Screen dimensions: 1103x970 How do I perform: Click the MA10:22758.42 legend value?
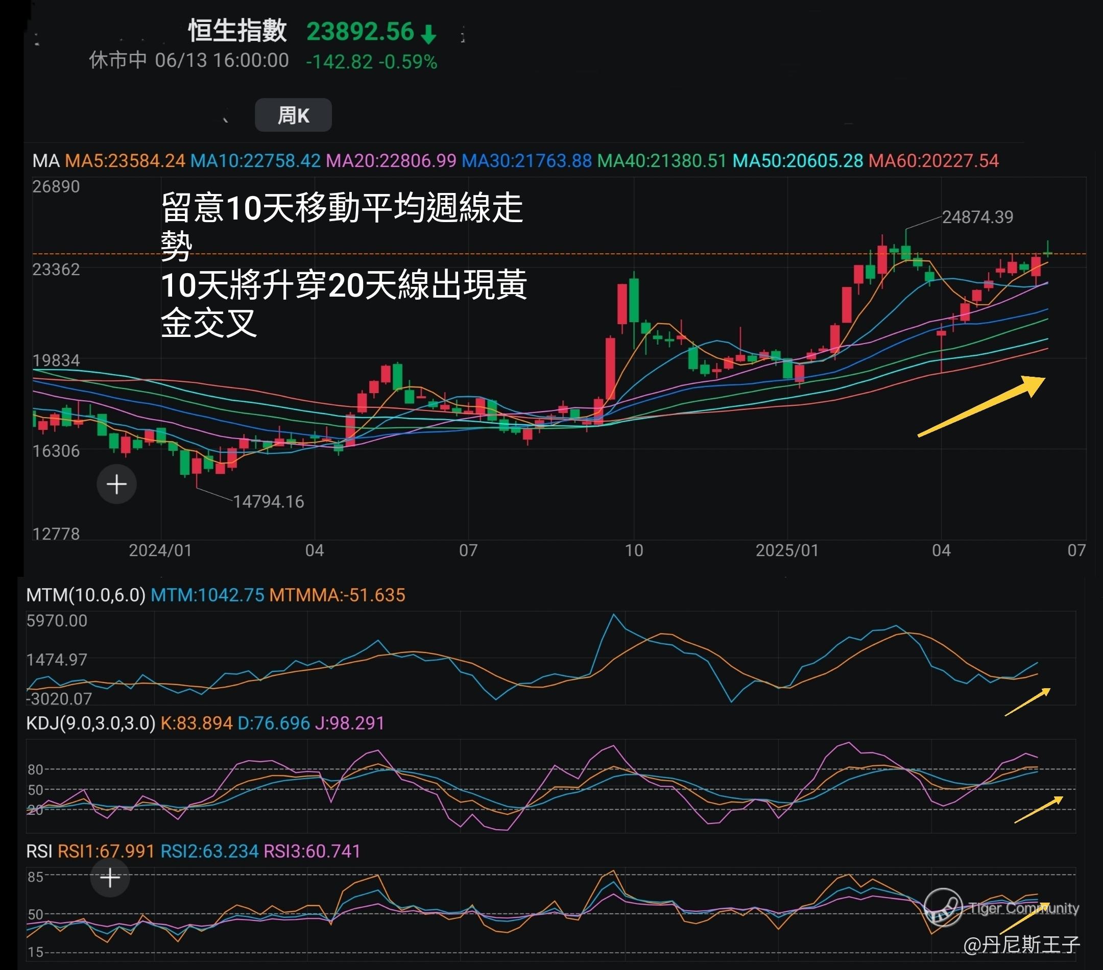coord(256,161)
